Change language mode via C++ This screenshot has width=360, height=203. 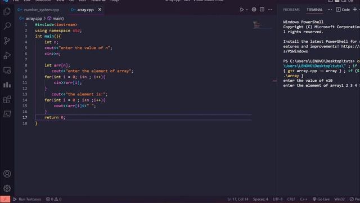click(x=304, y=199)
